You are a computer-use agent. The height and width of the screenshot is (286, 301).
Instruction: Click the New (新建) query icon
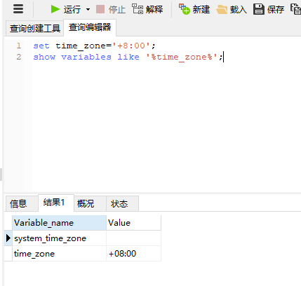click(x=184, y=9)
